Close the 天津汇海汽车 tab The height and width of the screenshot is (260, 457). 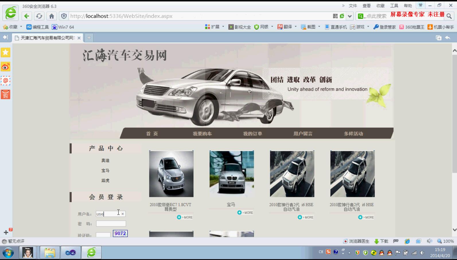coord(79,38)
